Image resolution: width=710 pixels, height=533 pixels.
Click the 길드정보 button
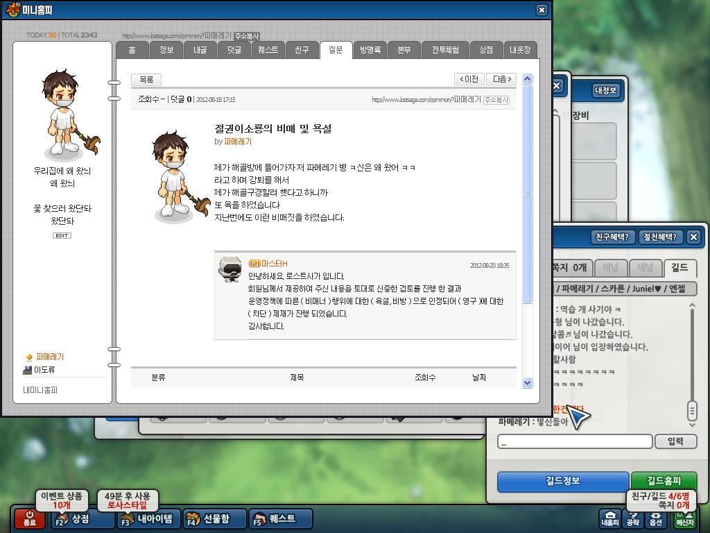[x=563, y=482]
